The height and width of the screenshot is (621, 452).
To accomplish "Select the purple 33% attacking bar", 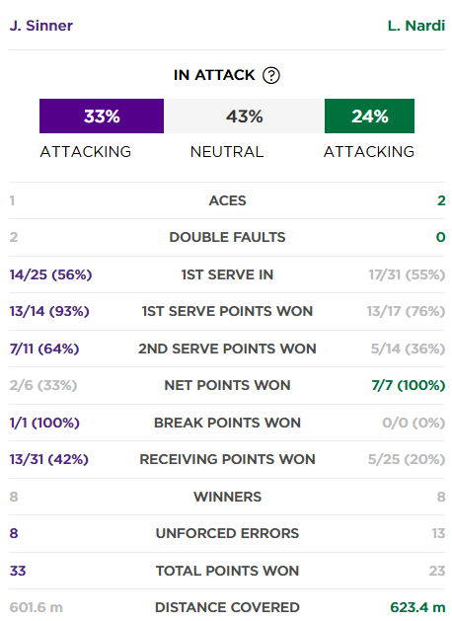I will click(102, 116).
